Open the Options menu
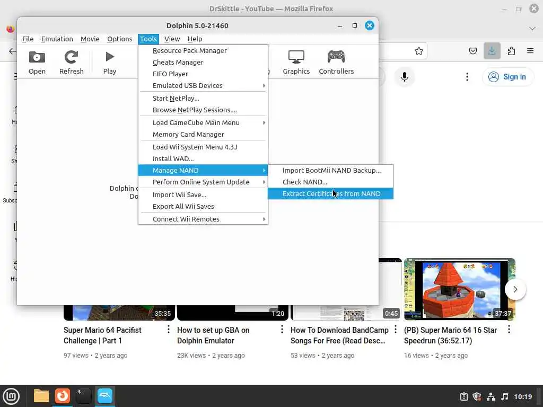 [x=119, y=39]
